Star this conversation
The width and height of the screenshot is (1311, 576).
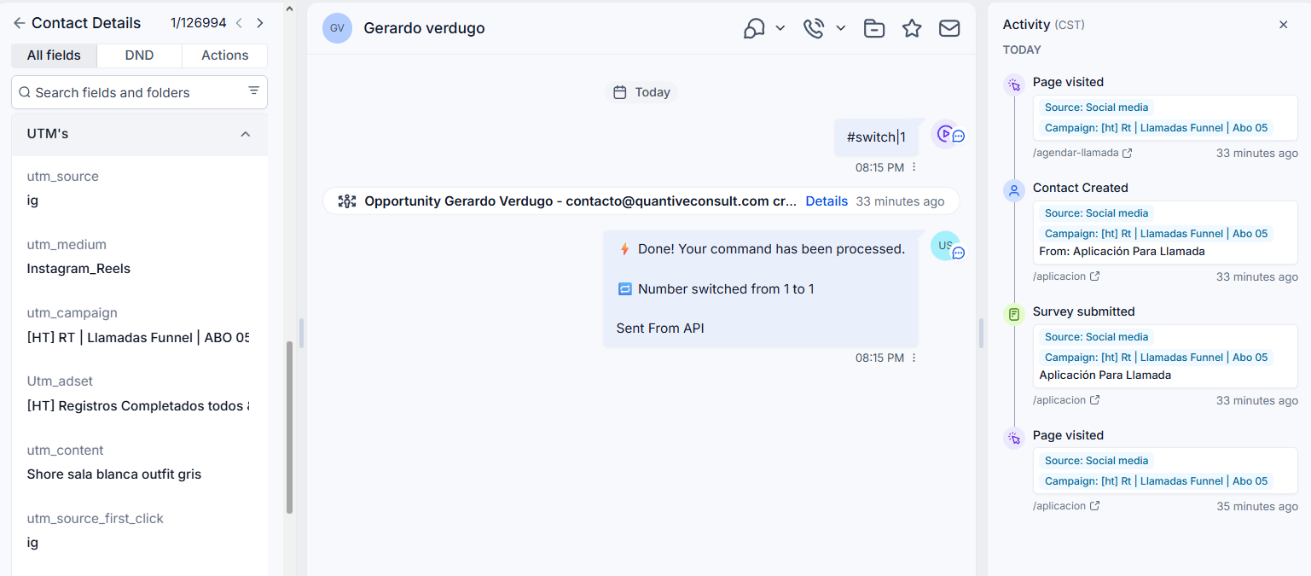click(x=912, y=28)
